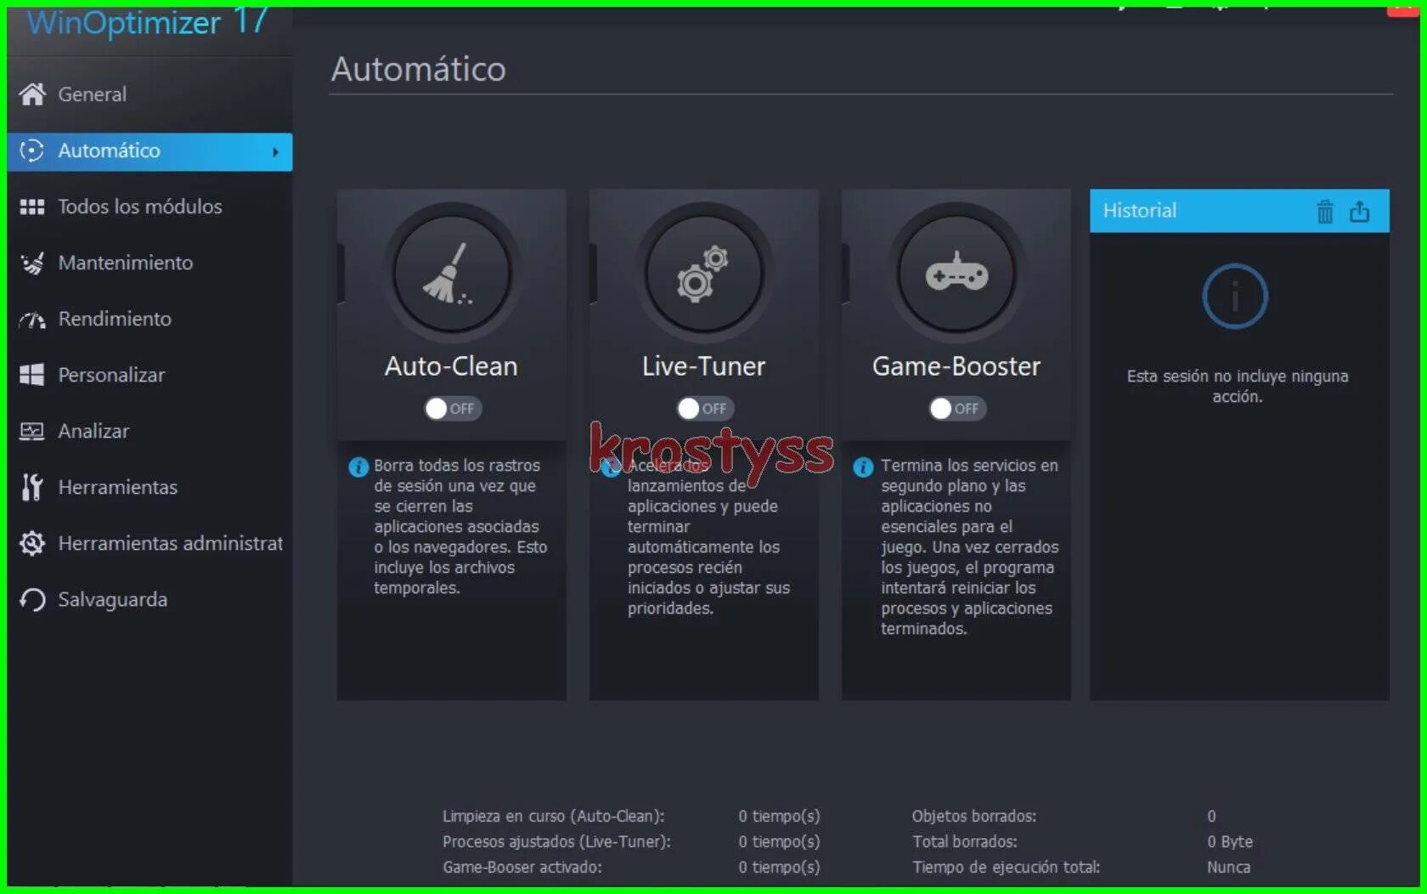
Task: Open Herramientas administrativas section
Action: tap(149, 543)
